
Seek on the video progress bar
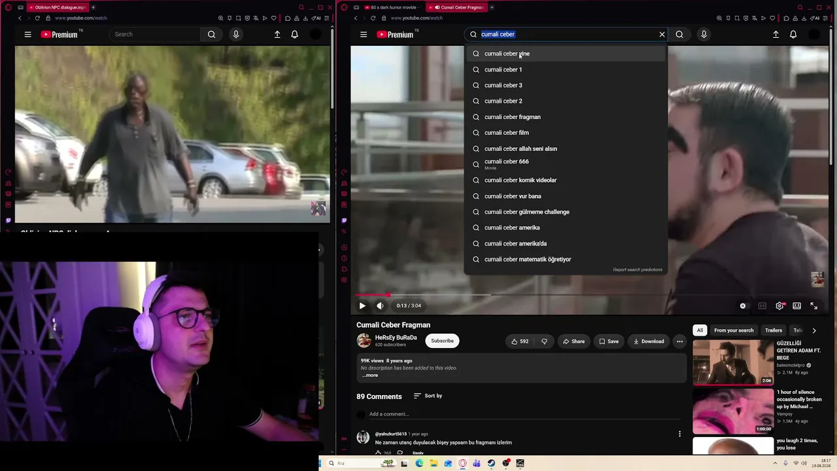590,295
